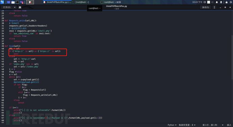Open the three-dot editor menu

point(214,7)
